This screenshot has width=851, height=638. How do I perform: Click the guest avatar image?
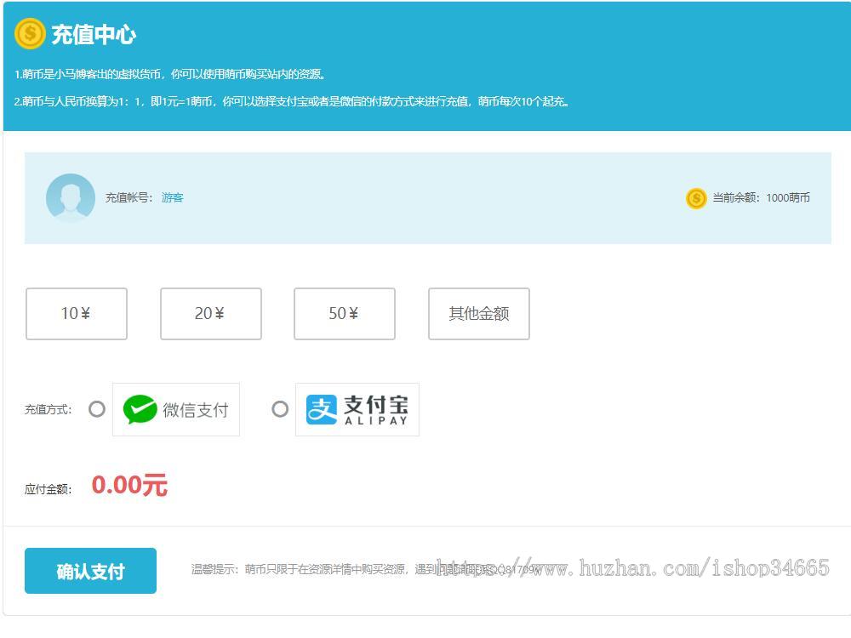click(x=71, y=198)
